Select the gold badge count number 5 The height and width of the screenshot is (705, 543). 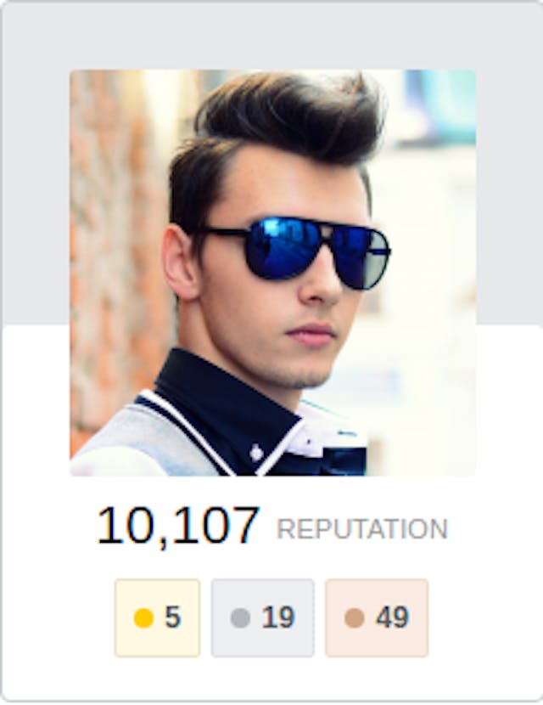point(173,618)
